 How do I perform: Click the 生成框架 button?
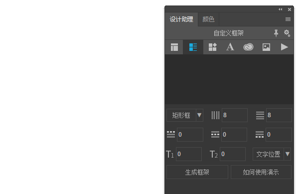click(x=197, y=172)
